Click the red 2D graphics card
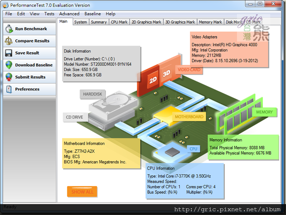The image size is (286, 215). coord(148,80)
